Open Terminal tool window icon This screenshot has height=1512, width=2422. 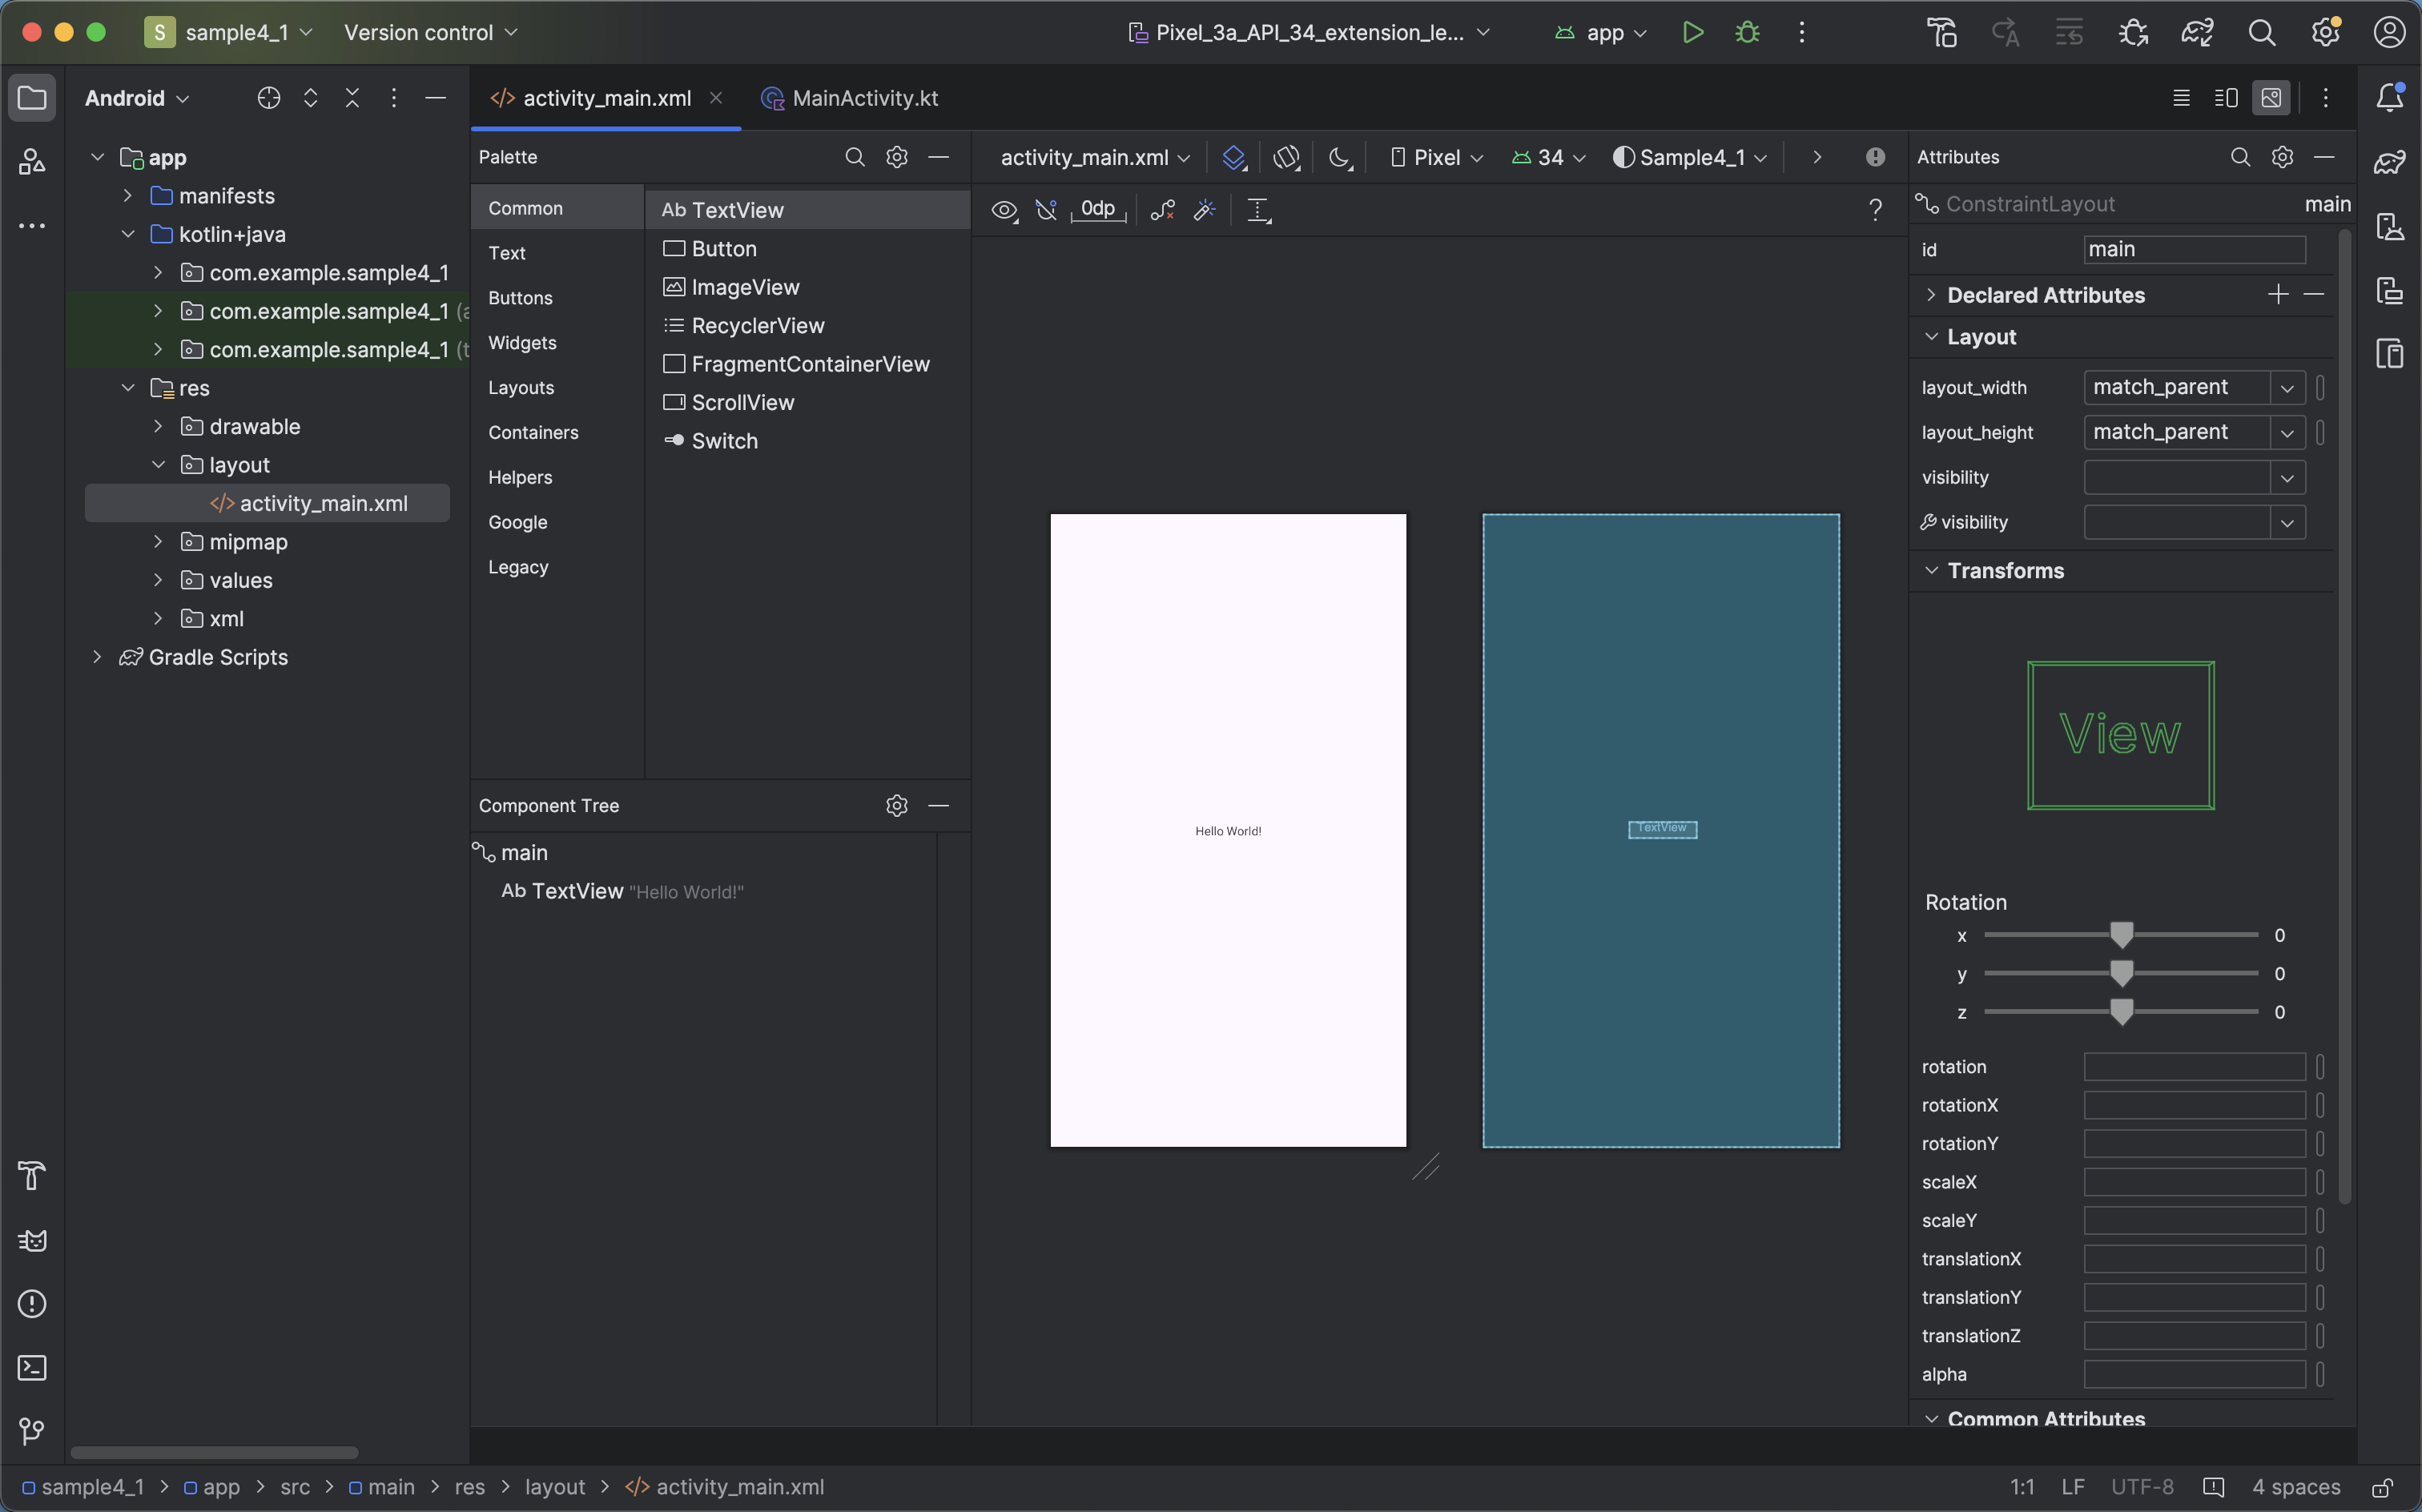tap(32, 1367)
